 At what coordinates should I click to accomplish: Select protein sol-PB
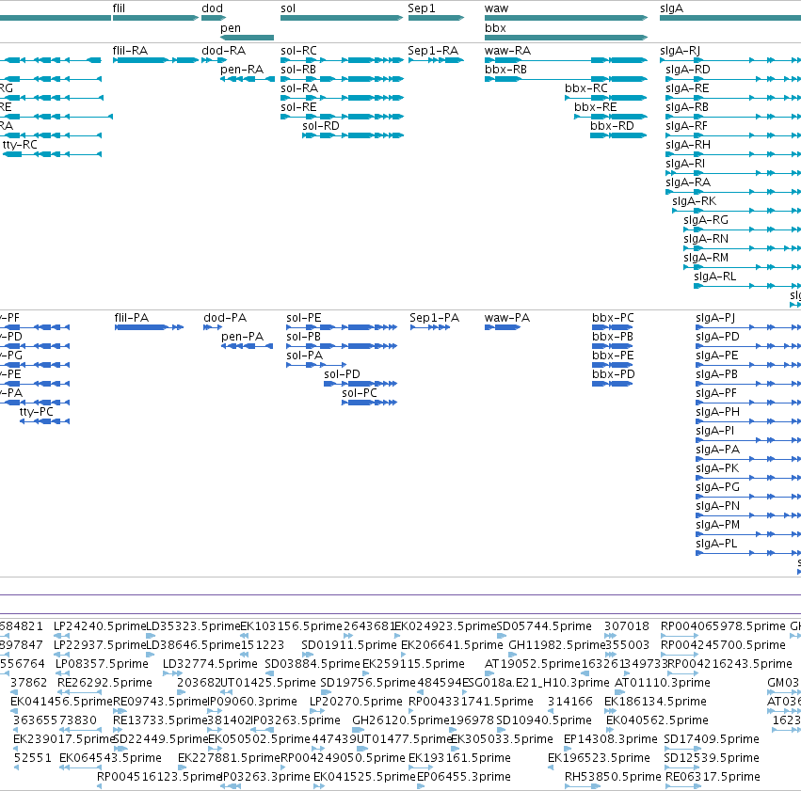[342, 346]
